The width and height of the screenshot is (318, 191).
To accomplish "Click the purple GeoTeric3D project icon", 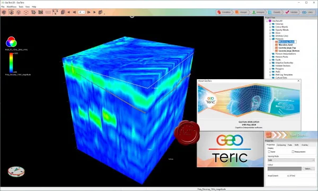I will (270, 21).
